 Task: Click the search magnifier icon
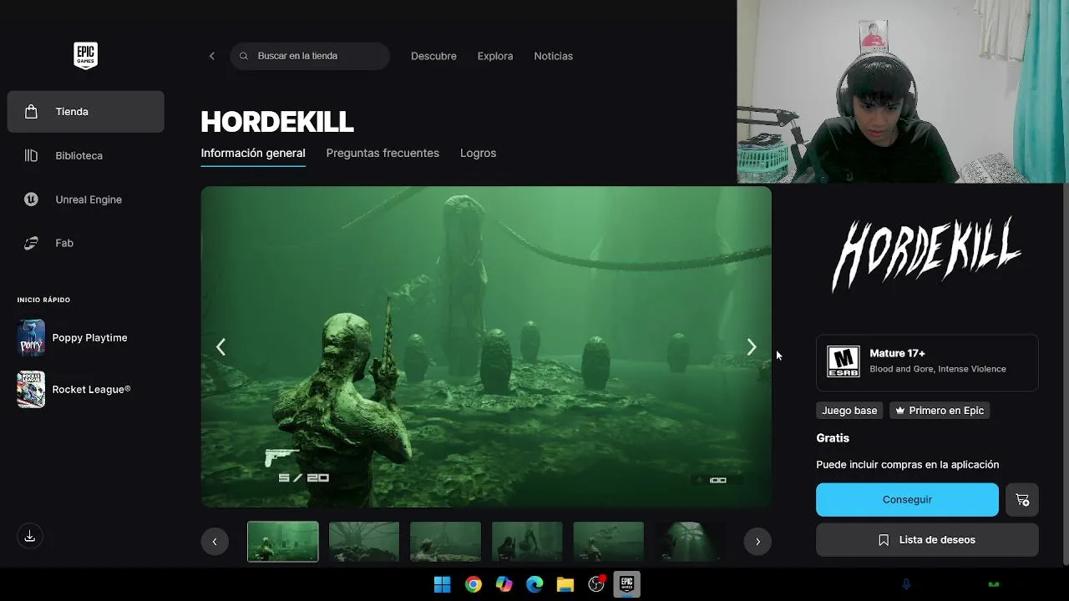pyautogui.click(x=244, y=56)
